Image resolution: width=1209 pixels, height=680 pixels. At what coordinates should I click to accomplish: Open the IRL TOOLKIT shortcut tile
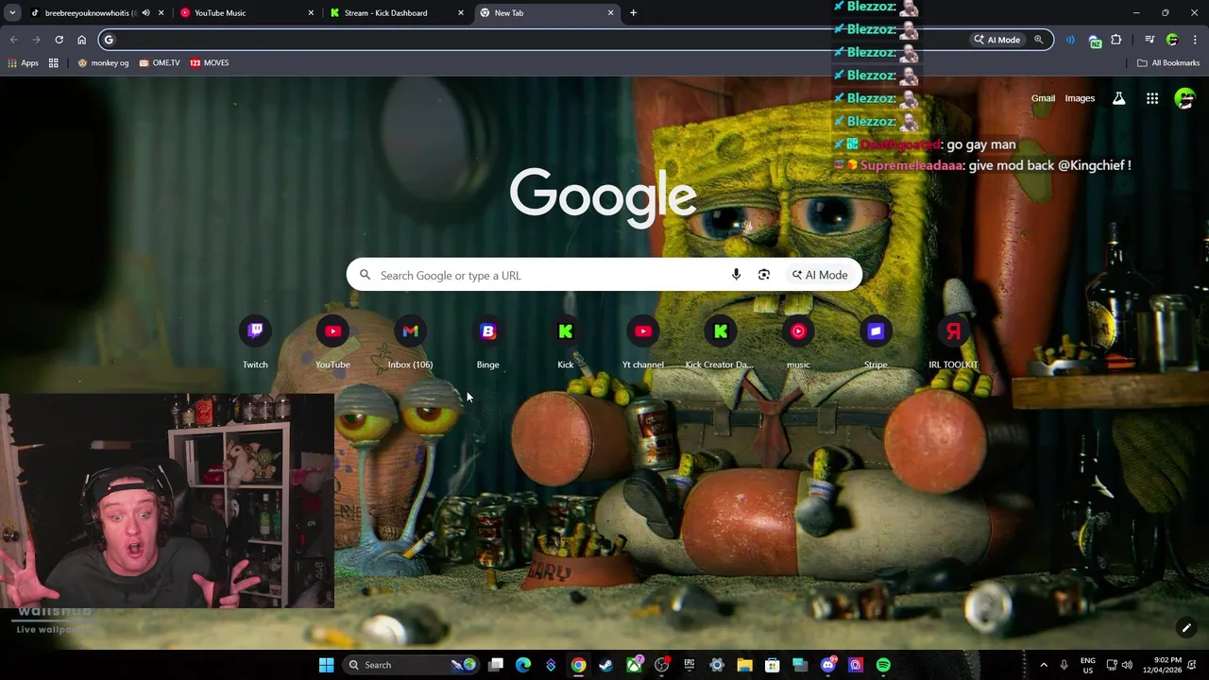click(x=953, y=343)
